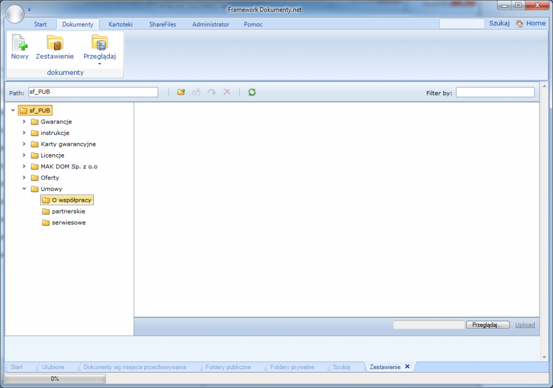Viewport: 553px width, 388px height.
Task: Click the rename/edit toolbar icon
Action: pos(197,92)
